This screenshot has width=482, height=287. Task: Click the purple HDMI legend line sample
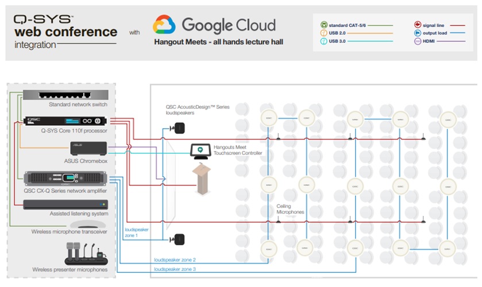click(451, 41)
